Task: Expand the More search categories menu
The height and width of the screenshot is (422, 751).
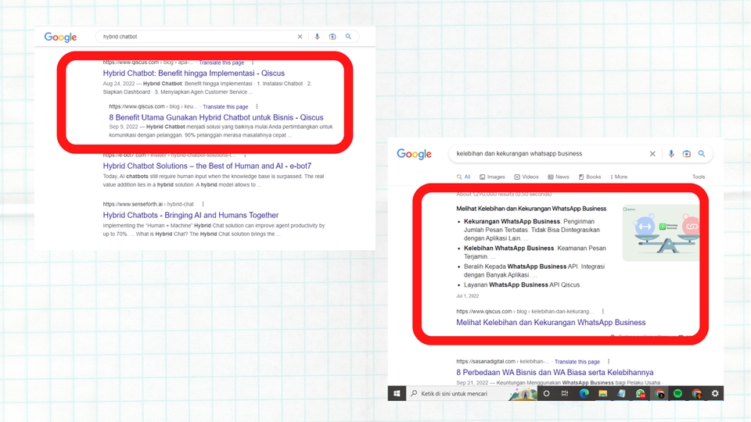Action: [619, 177]
